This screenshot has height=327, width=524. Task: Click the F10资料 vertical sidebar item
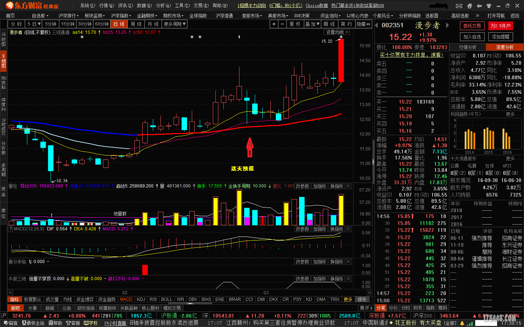[4, 83]
